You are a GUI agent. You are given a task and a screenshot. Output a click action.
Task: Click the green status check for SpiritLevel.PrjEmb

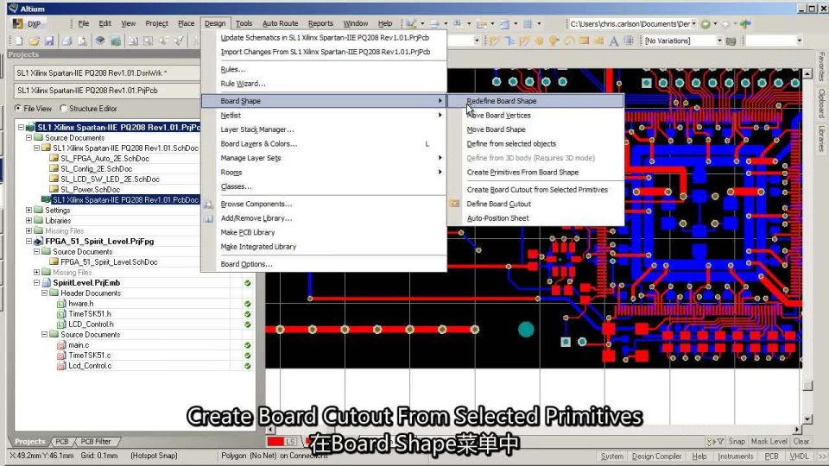248,283
